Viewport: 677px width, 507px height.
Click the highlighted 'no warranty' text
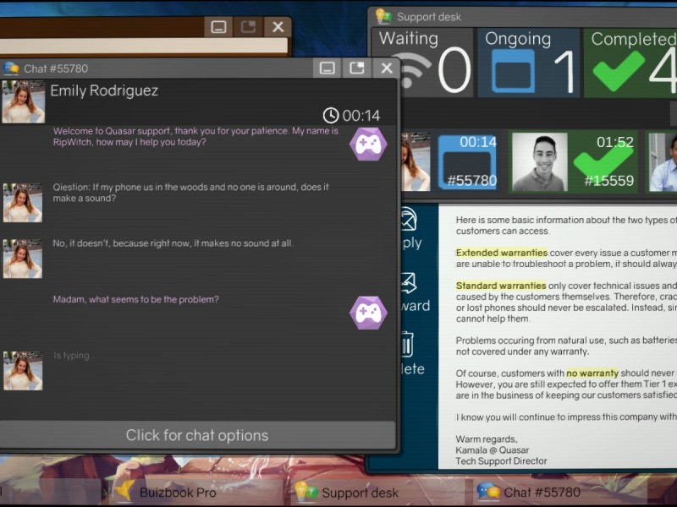pyautogui.click(x=592, y=373)
